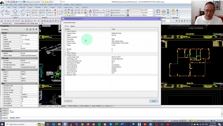Collapse the General section in Properties
223x126 pixels.
coord(37,33)
